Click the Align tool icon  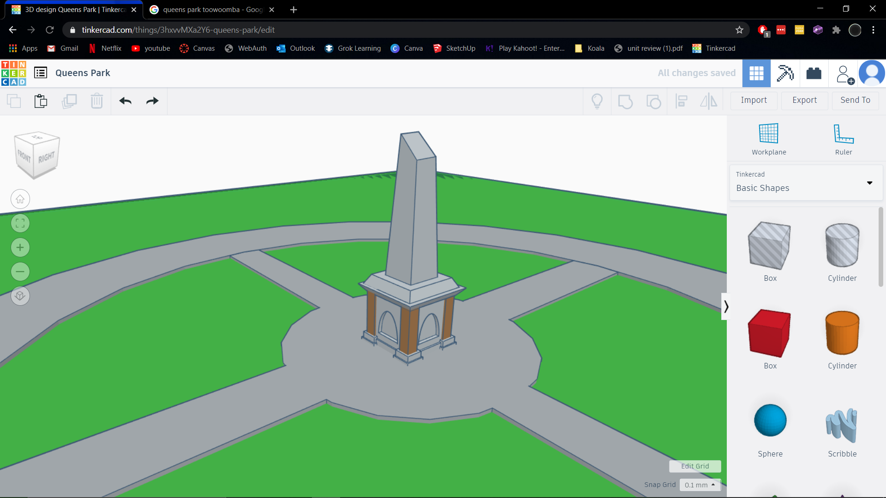point(681,101)
